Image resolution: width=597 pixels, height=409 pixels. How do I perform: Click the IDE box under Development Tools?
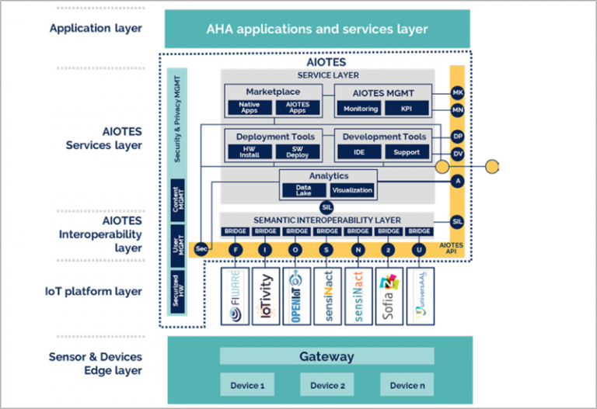[360, 152]
